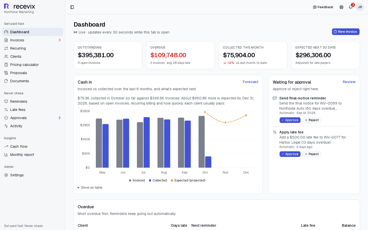This screenshot has height=230, width=368.
Task: Click the Invoices badge count 3
Action: [x=60, y=40]
